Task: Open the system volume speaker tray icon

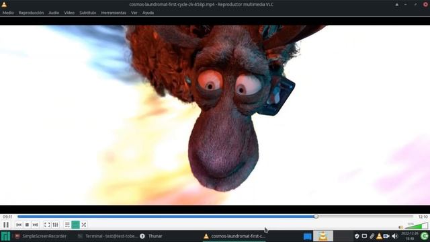Action: tap(395, 236)
